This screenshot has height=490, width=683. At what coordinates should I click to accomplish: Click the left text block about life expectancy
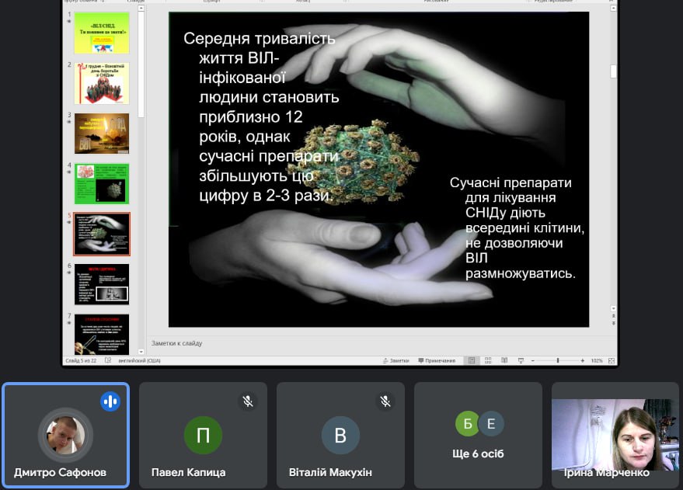[x=261, y=117]
